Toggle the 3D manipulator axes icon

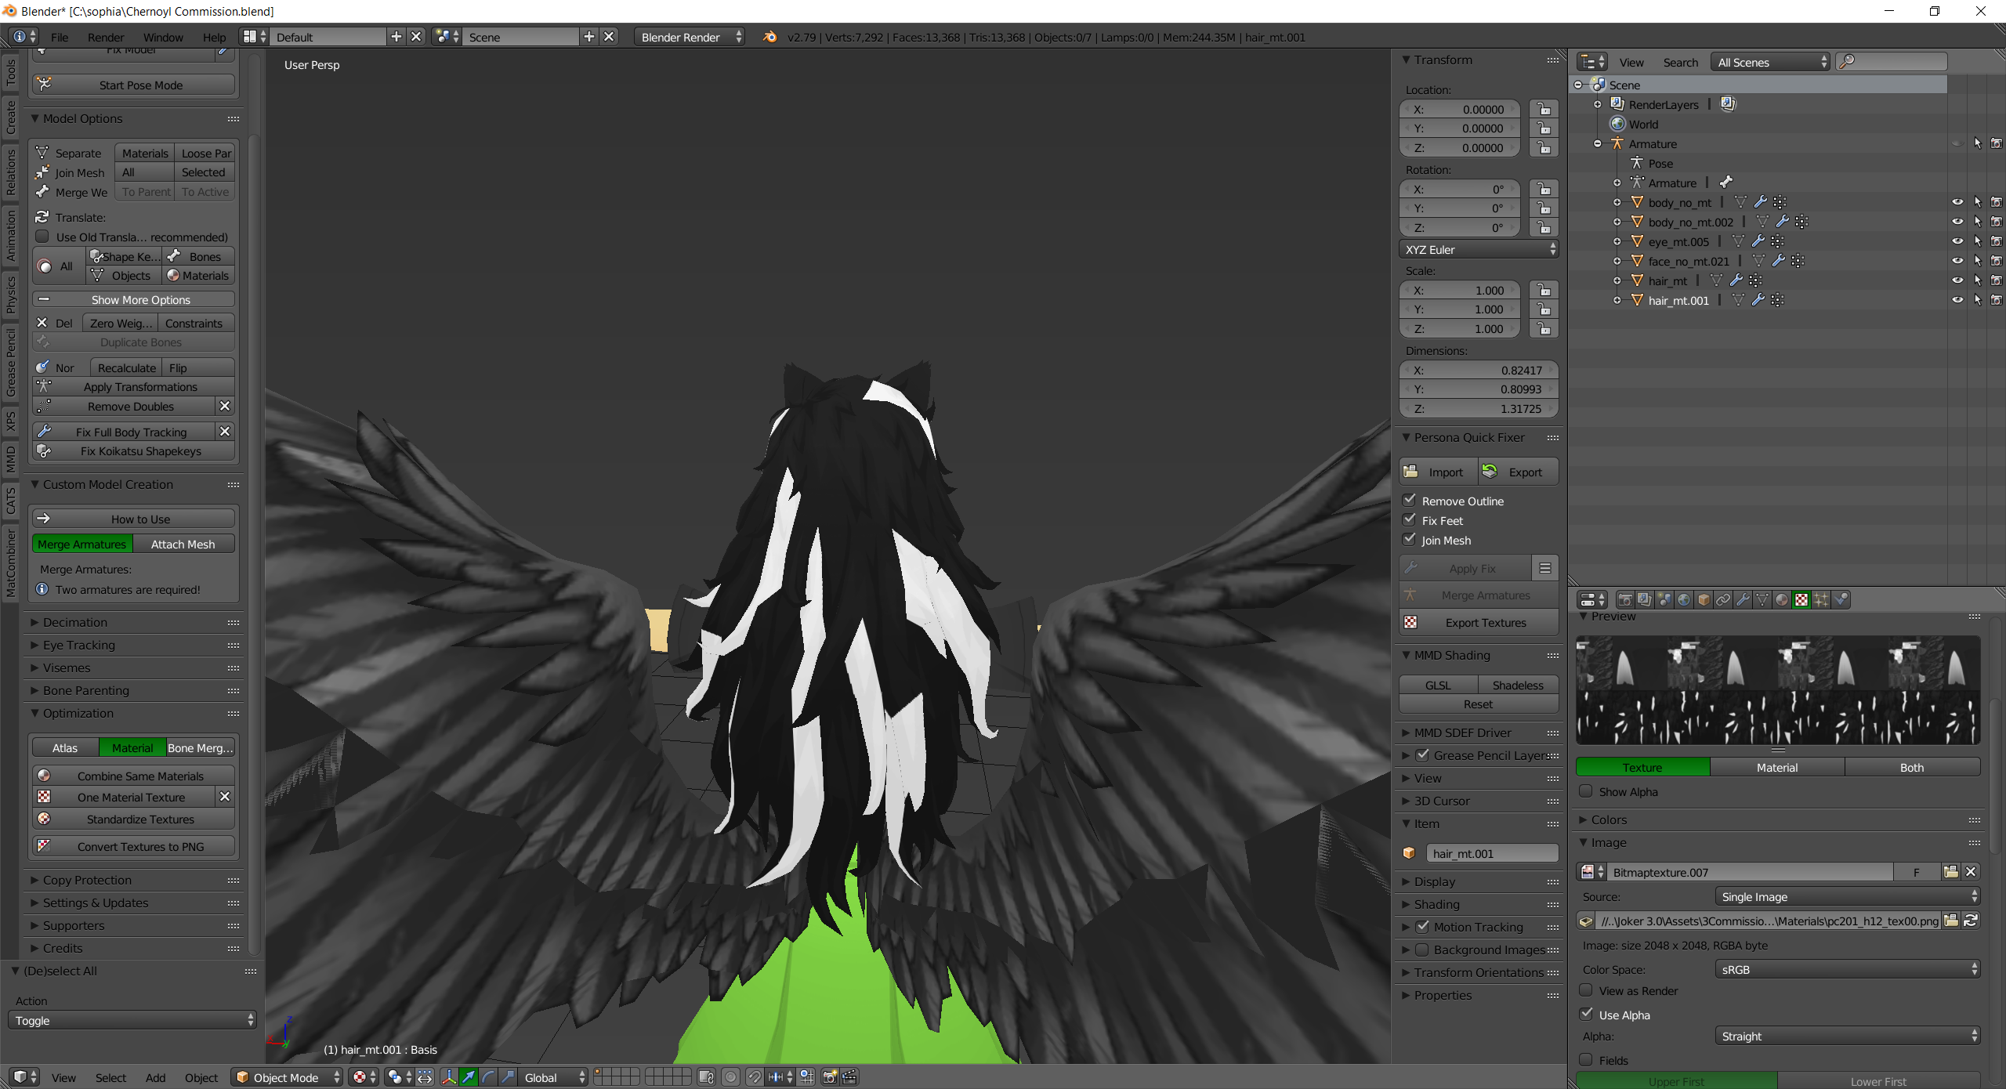click(449, 1077)
